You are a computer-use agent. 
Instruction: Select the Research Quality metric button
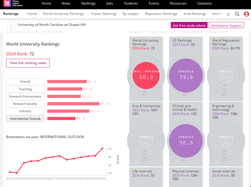[x=25, y=104]
